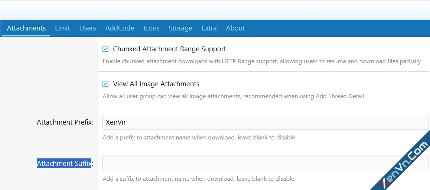The width and height of the screenshot is (430, 190).
Task: Open the About tab
Action: pyautogui.click(x=235, y=28)
